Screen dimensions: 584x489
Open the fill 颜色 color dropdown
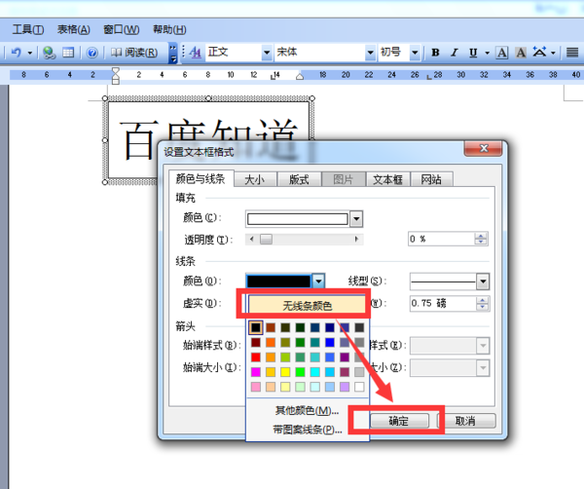pos(356,219)
